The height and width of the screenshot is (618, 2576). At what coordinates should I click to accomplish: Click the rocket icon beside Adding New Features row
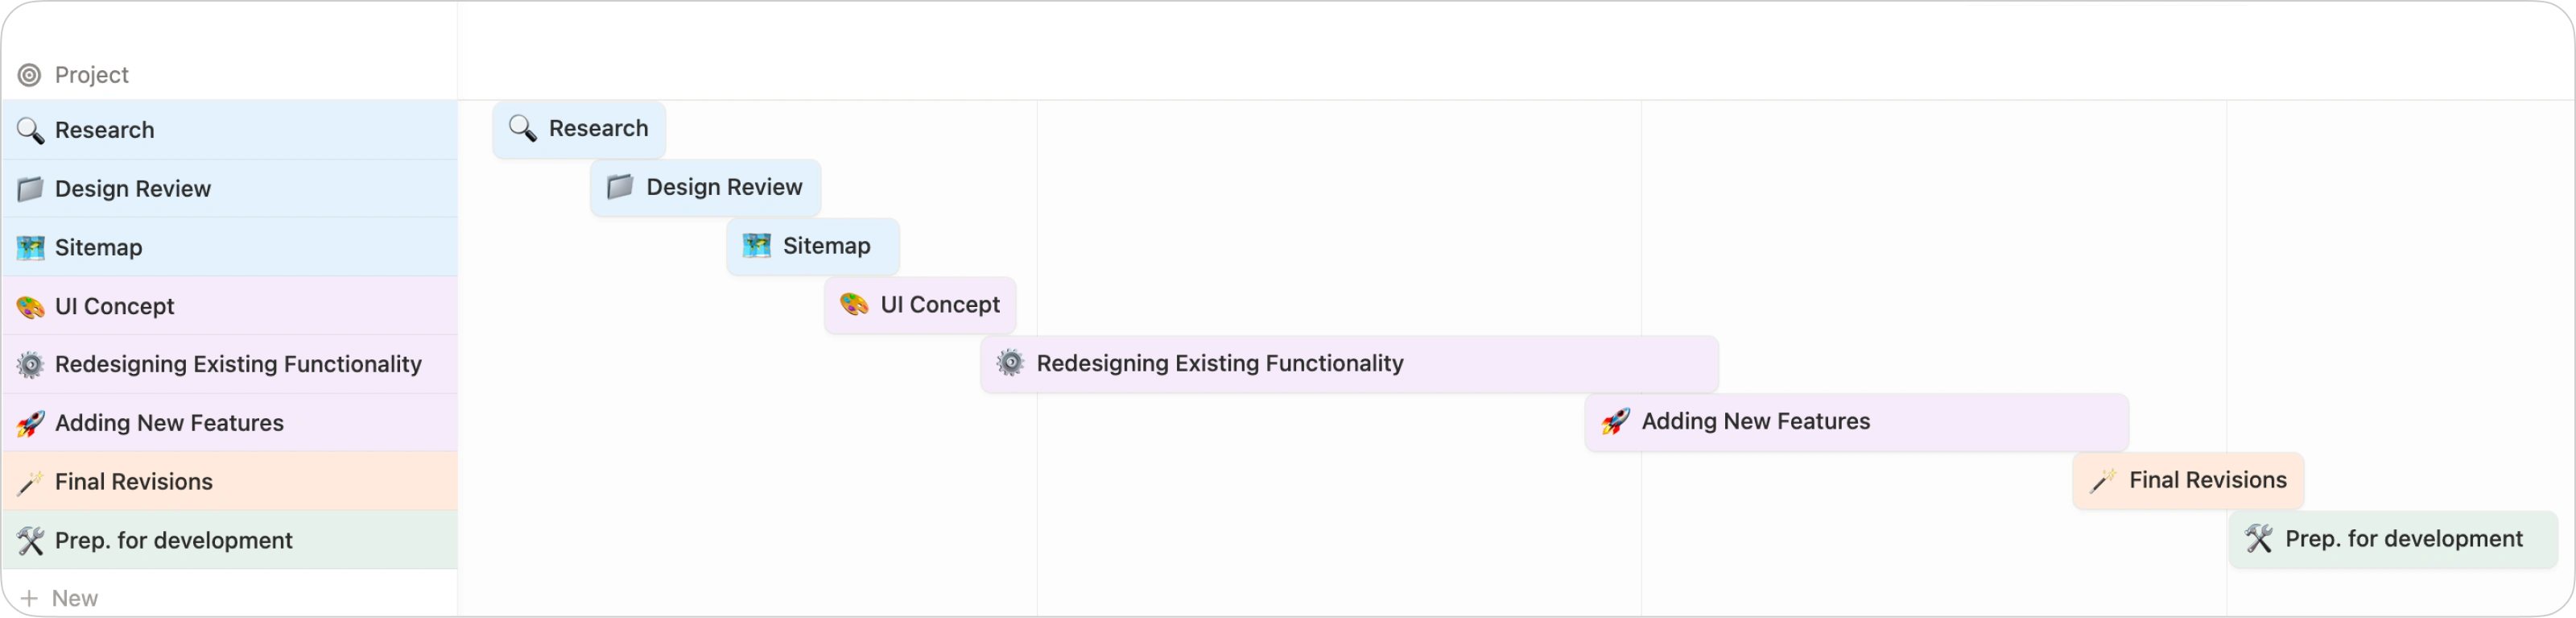pos(30,424)
